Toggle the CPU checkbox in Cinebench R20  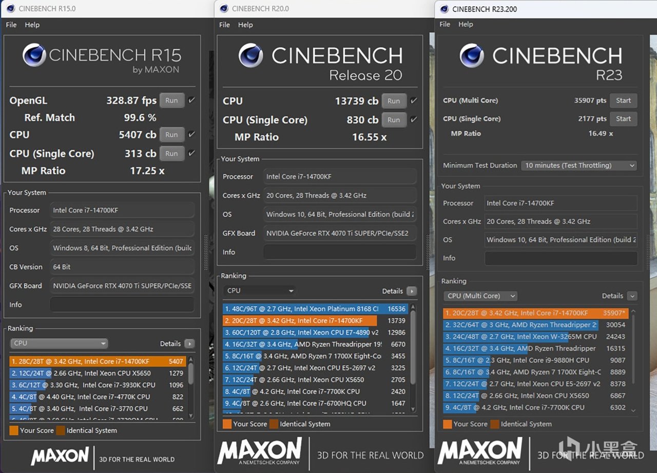coord(414,101)
